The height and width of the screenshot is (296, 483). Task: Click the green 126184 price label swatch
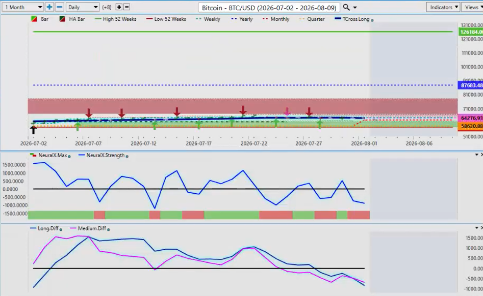[x=470, y=32]
